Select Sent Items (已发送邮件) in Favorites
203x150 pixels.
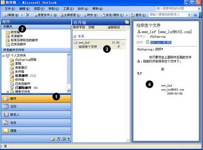click(16, 44)
